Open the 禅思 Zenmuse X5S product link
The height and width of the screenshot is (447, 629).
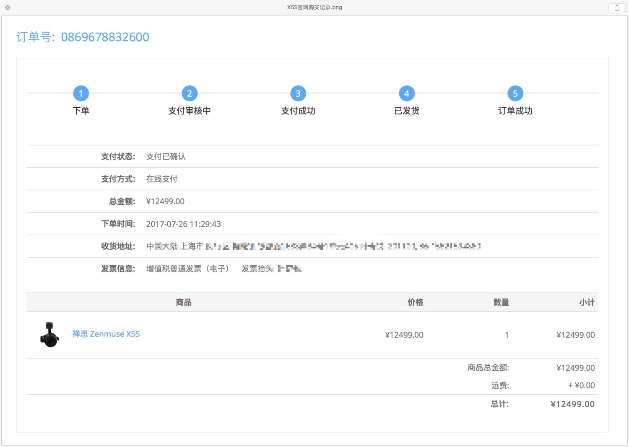(x=106, y=334)
